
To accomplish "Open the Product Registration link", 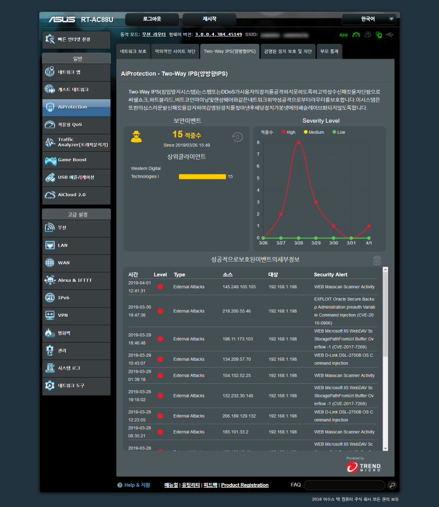I will pyautogui.click(x=245, y=485).
